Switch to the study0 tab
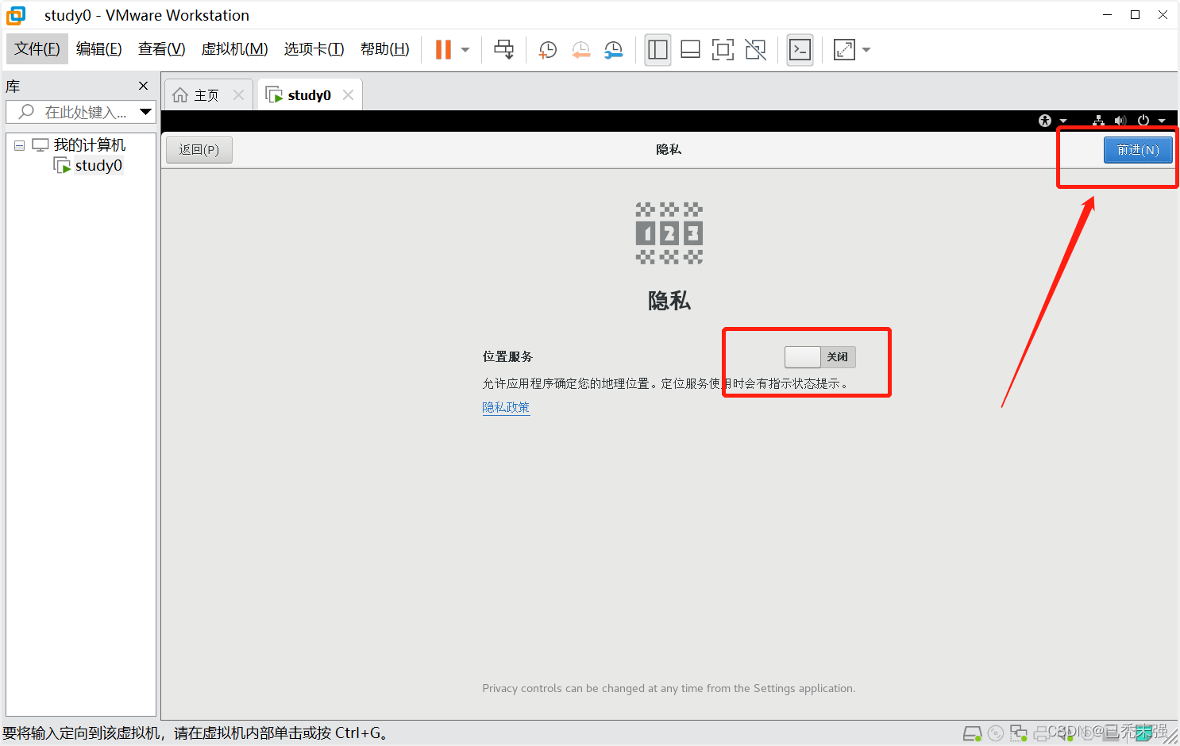 (x=310, y=94)
